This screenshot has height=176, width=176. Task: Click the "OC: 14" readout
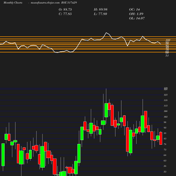point(134,10)
